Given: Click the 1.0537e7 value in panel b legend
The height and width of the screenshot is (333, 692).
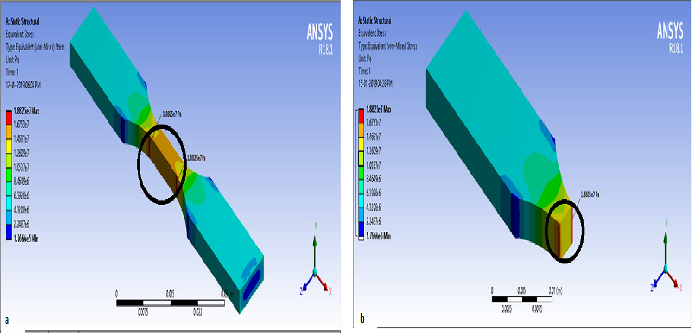Looking at the screenshot, I should [x=375, y=165].
